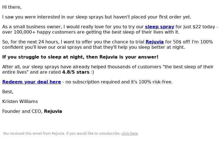
Task: Click the "24 hours" offer text
Action: 48,42
